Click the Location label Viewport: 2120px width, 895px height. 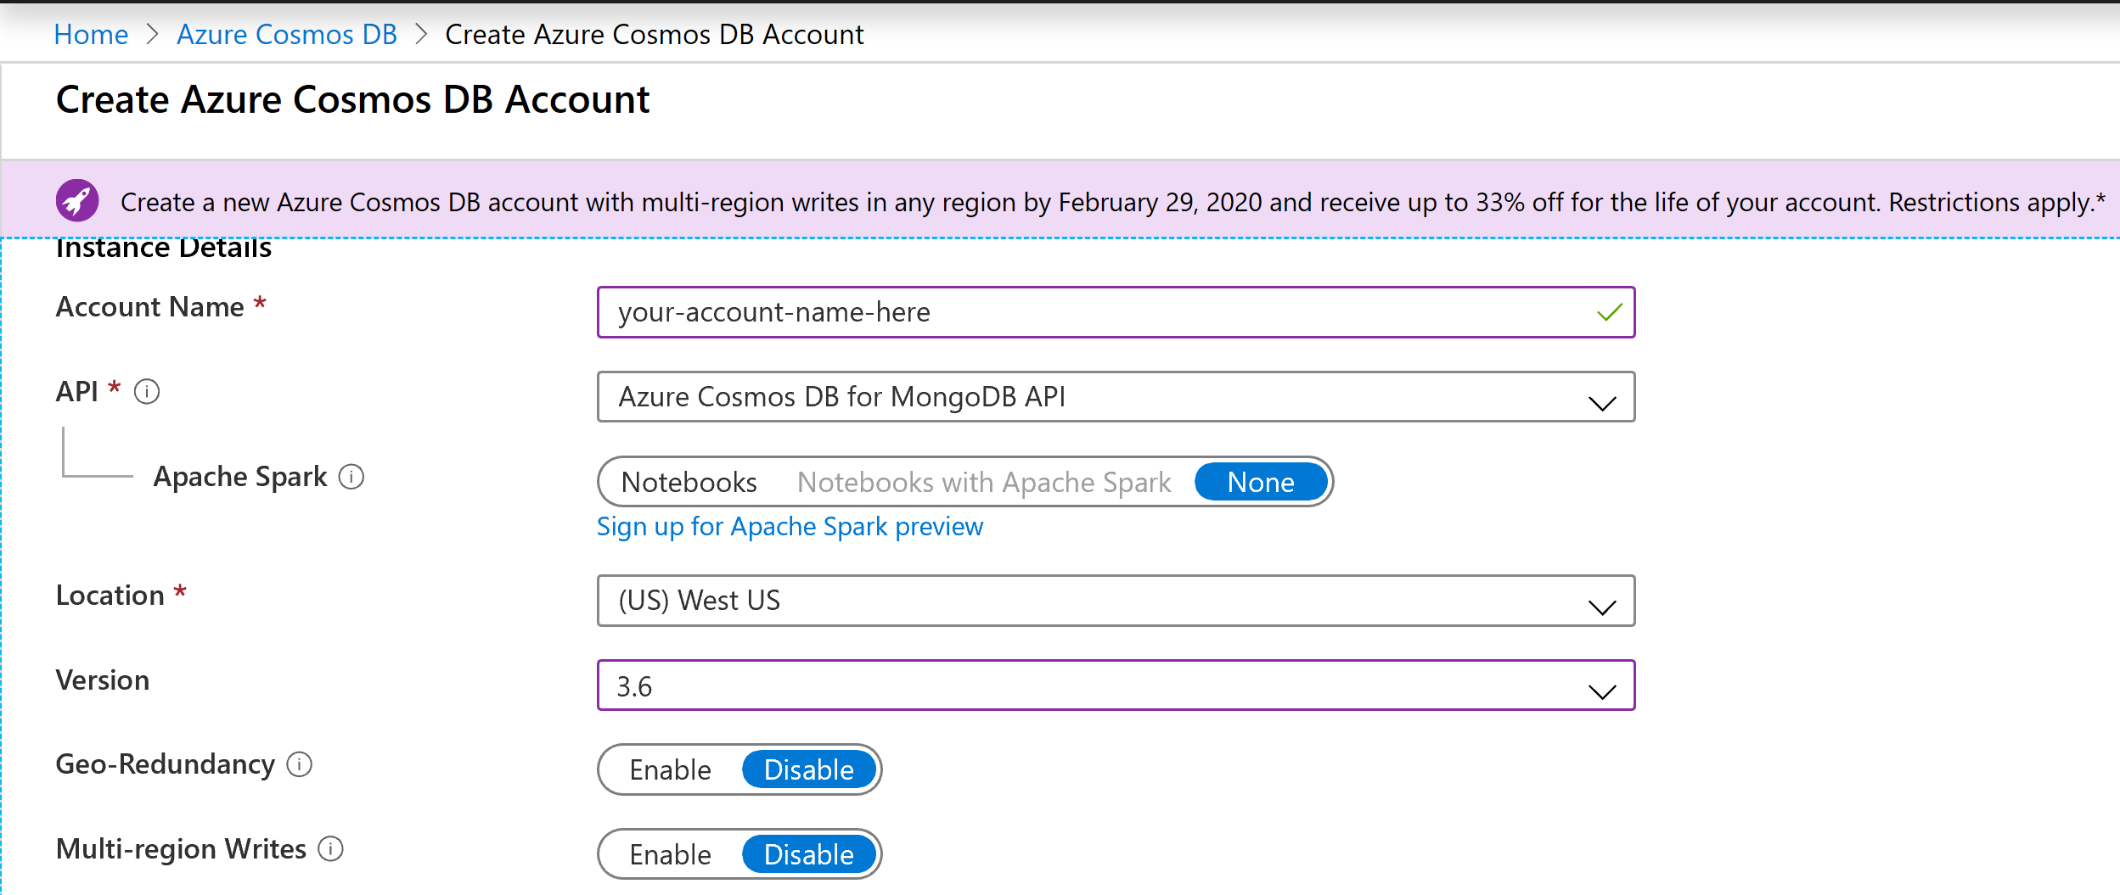click(110, 596)
